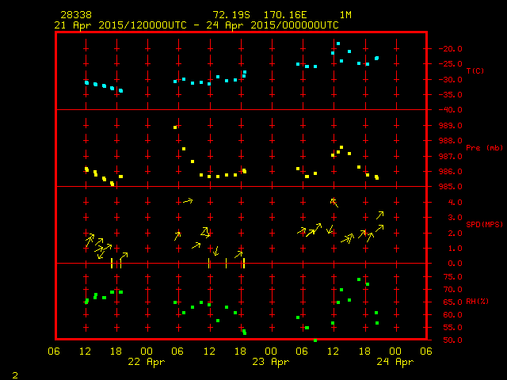The width and height of the screenshot is (507, 380).
Task: Click the -40.0 temperature scale value
Action: click(x=449, y=110)
